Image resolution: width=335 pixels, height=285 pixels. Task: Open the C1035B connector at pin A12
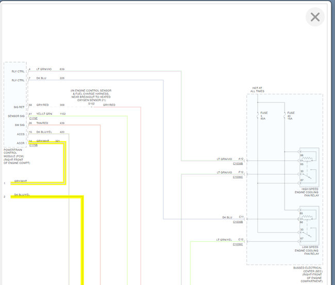238,164
